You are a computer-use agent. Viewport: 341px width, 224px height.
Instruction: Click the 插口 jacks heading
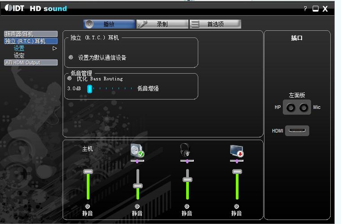tap(297, 38)
